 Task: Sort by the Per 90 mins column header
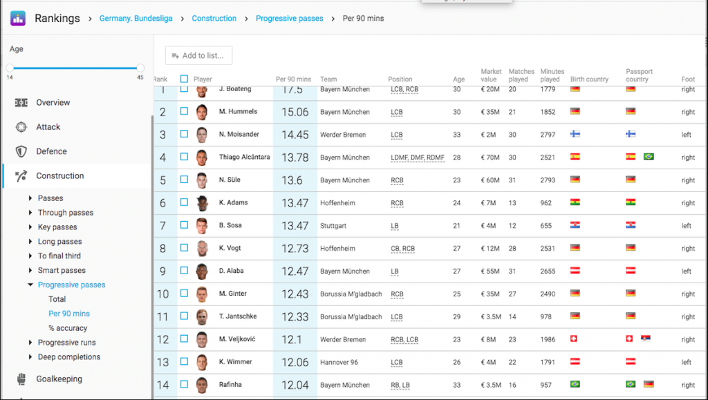[x=293, y=79]
